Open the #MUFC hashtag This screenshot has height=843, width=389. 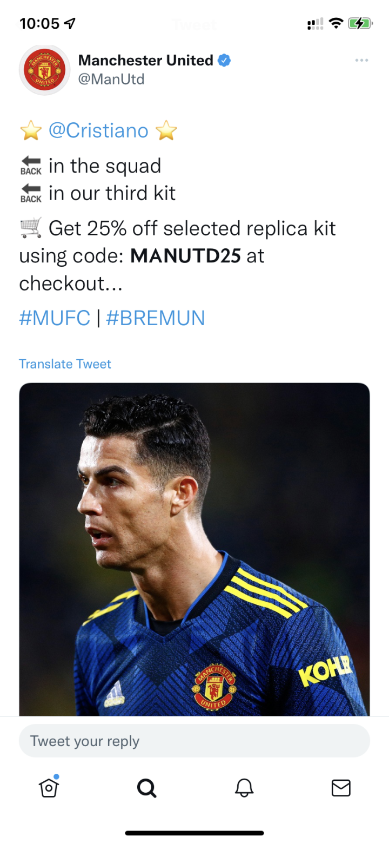(55, 318)
